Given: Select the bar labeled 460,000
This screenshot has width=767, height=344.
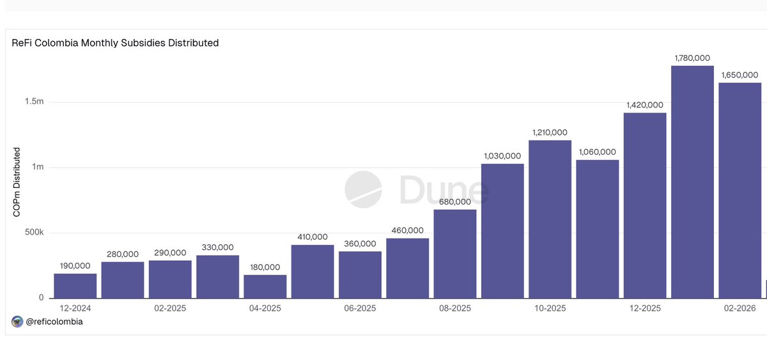Looking at the screenshot, I should coord(408,268).
